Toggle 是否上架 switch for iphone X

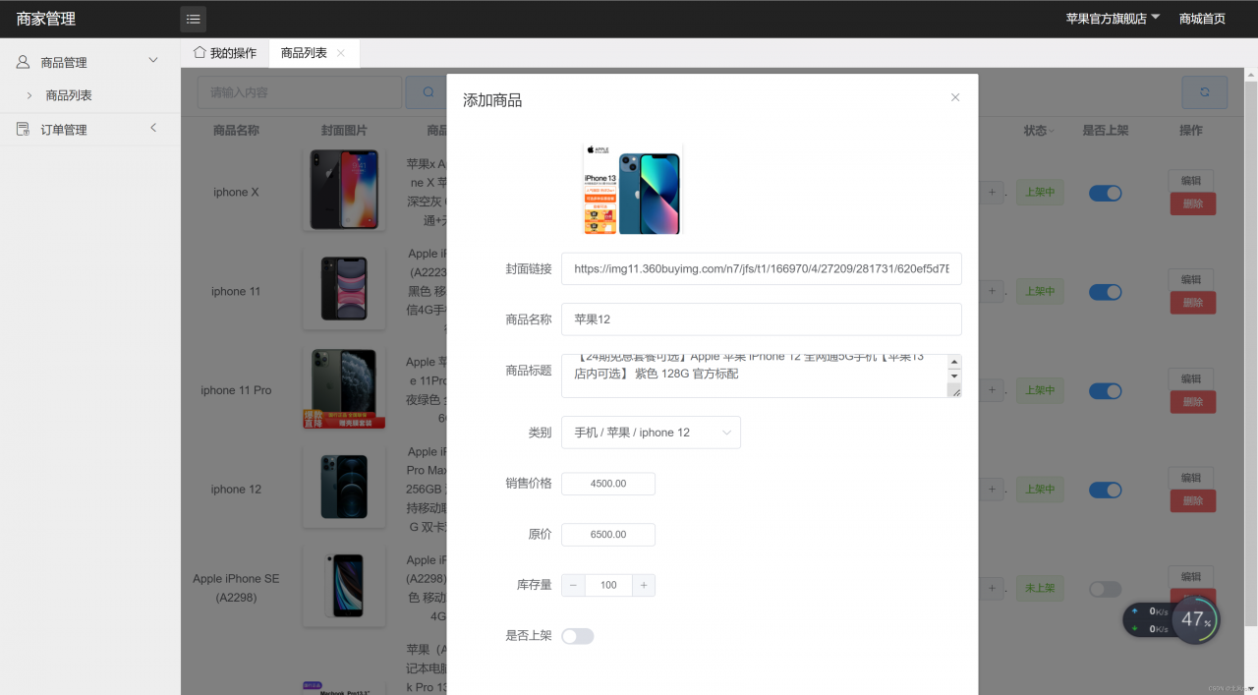tap(1105, 193)
